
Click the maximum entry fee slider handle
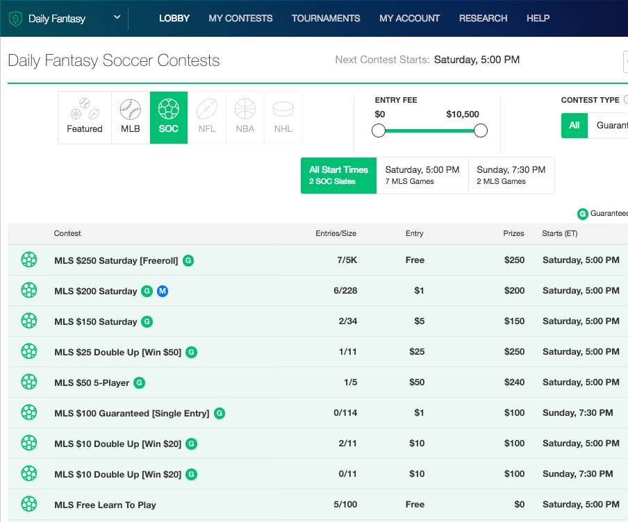click(x=481, y=130)
